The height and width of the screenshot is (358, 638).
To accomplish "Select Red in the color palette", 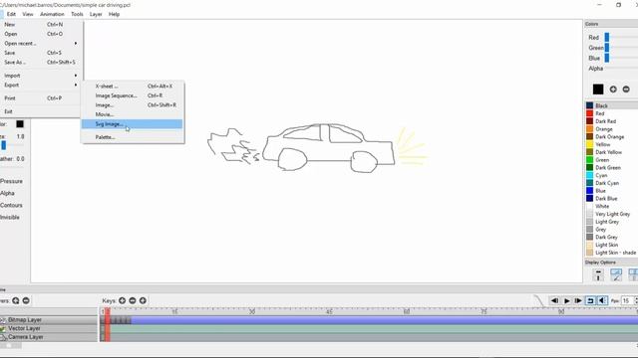I will (x=611, y=113).
